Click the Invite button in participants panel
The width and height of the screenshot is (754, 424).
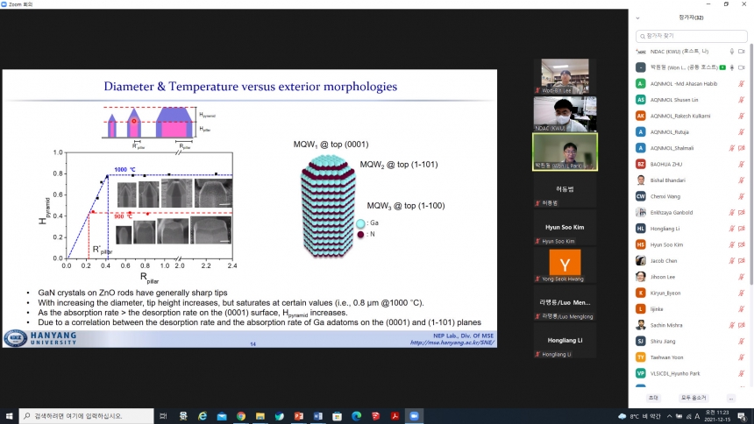tap(653, 398)
